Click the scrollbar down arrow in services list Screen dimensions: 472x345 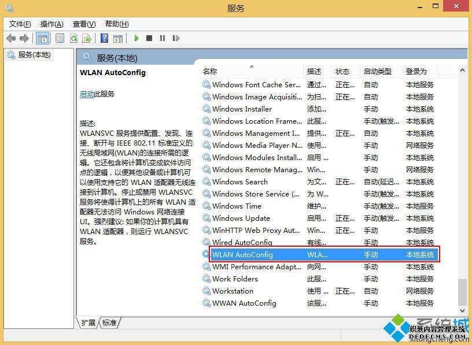coord(462,310)
